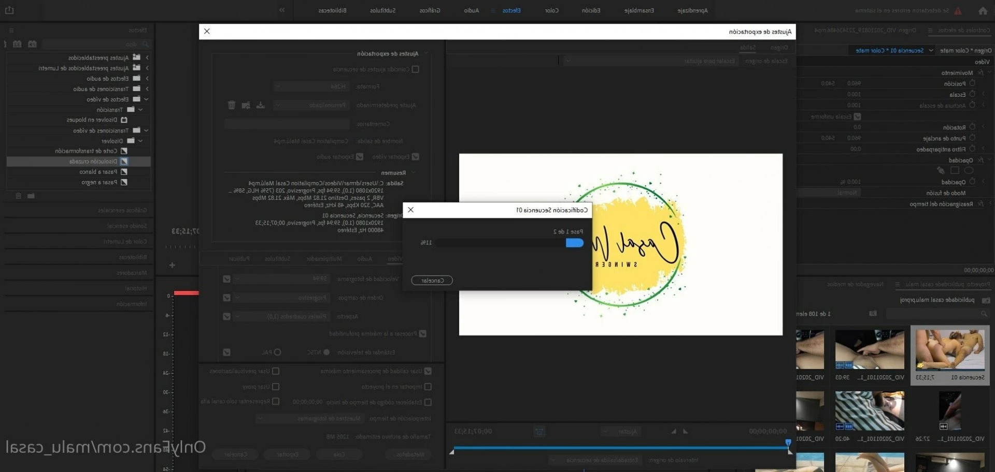Open the Subtítulos tab in export settings
The height and width of the screenshot is (472, 995).
tap(278, 258)
